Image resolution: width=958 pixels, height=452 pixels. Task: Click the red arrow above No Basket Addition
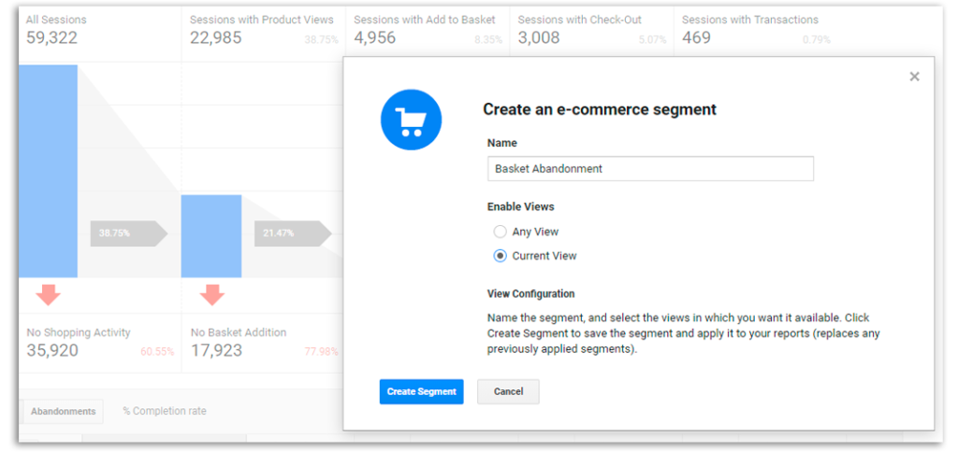coord(212,295)
